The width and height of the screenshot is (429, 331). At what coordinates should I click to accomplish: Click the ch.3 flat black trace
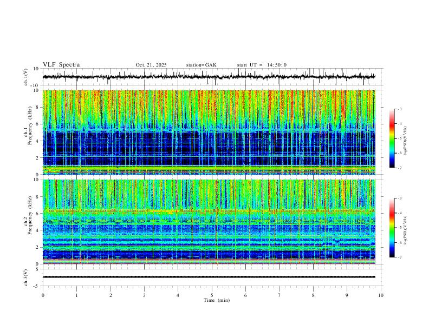(x=209, y=277)
